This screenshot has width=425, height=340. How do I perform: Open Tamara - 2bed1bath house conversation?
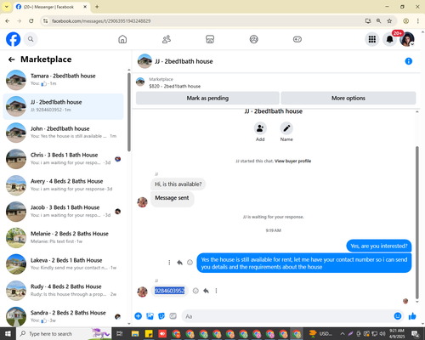63,80
